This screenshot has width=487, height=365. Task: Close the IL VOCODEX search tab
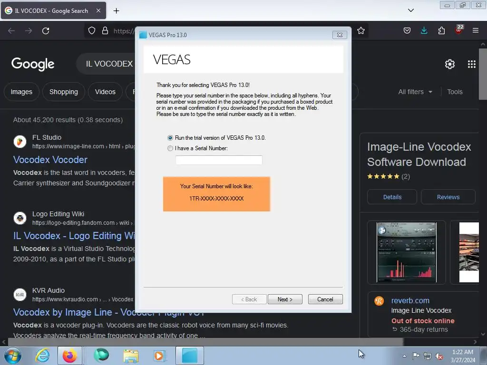click(98, 10)
